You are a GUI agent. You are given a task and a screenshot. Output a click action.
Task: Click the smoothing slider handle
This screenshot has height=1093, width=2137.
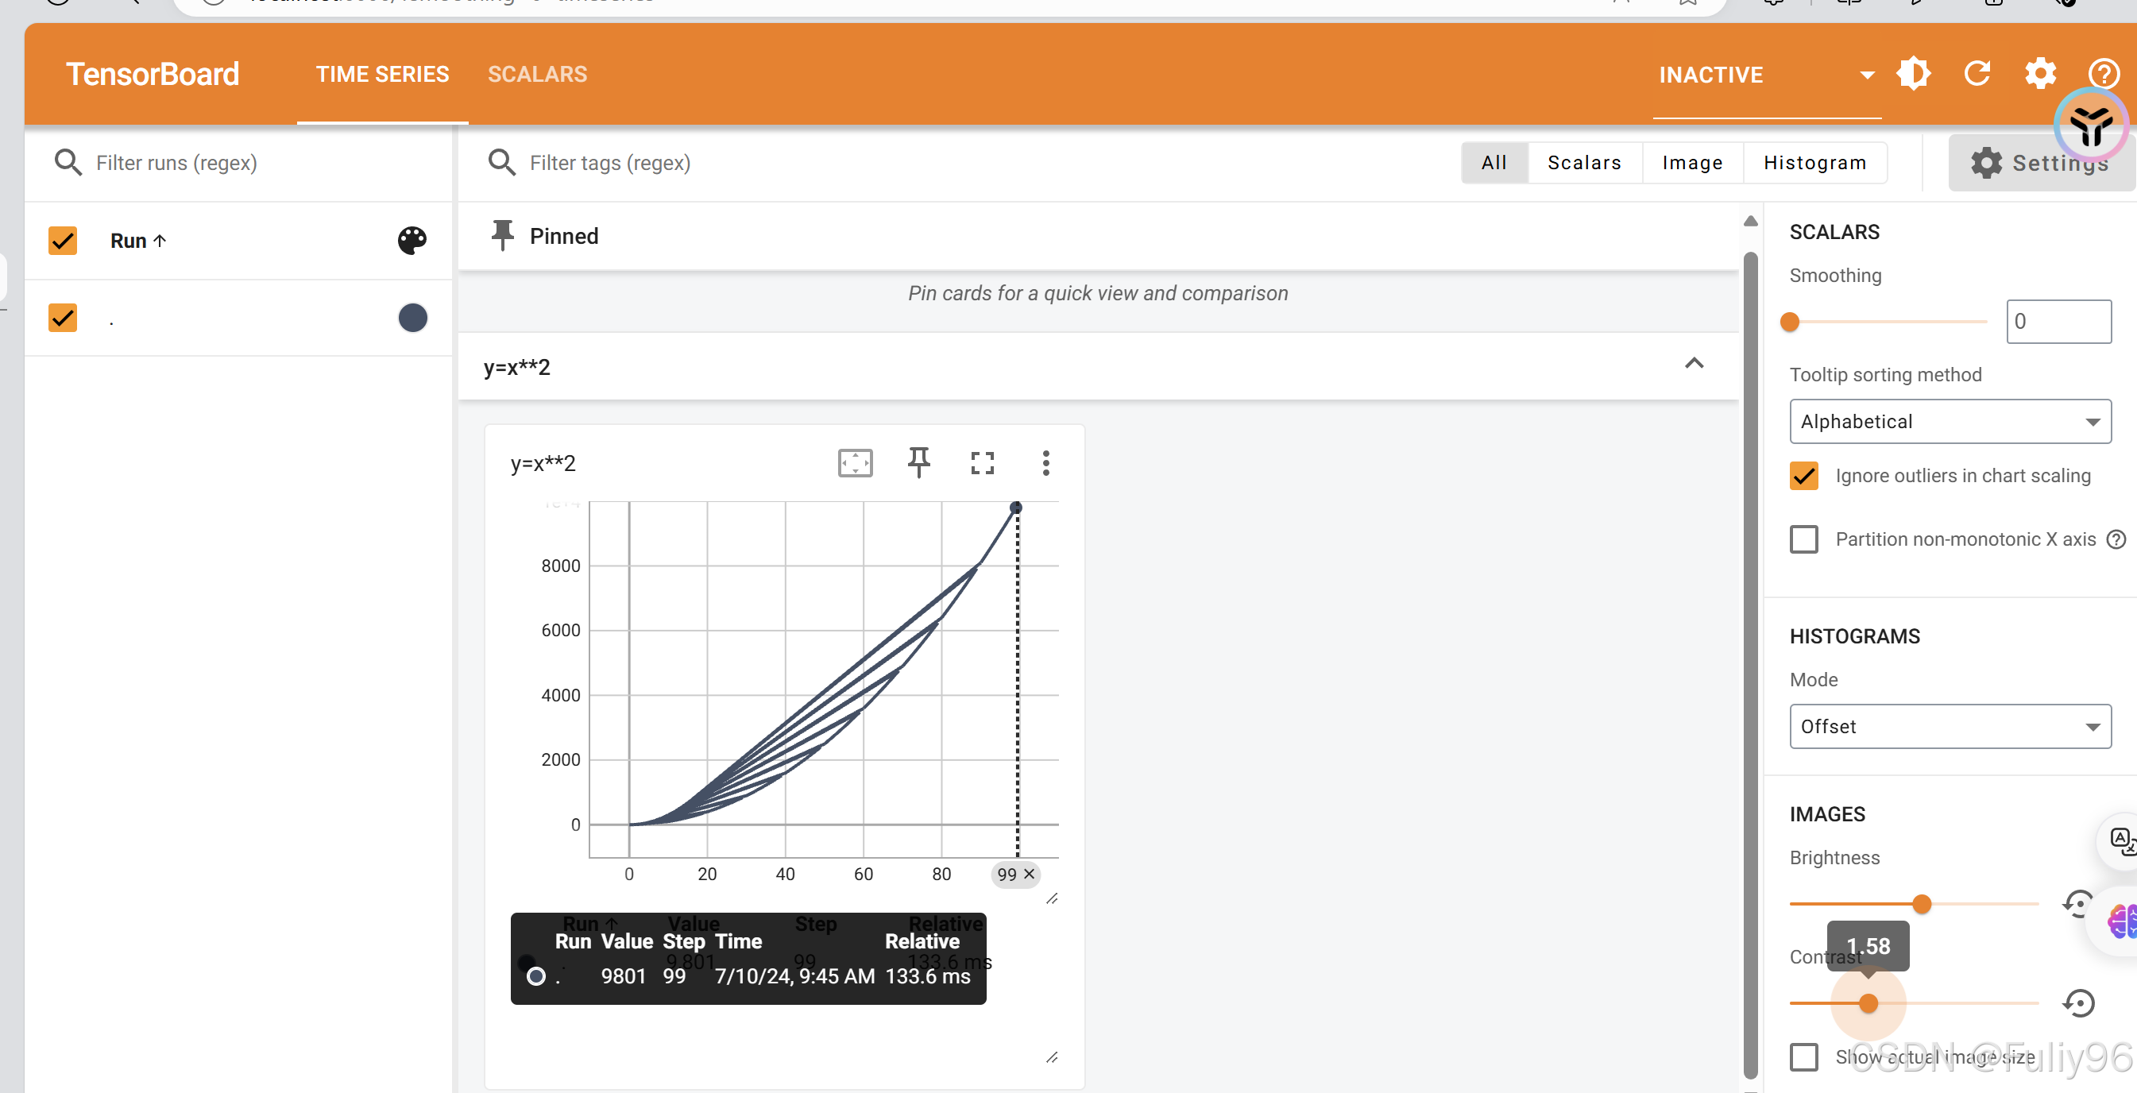[x=1791, y=322]
